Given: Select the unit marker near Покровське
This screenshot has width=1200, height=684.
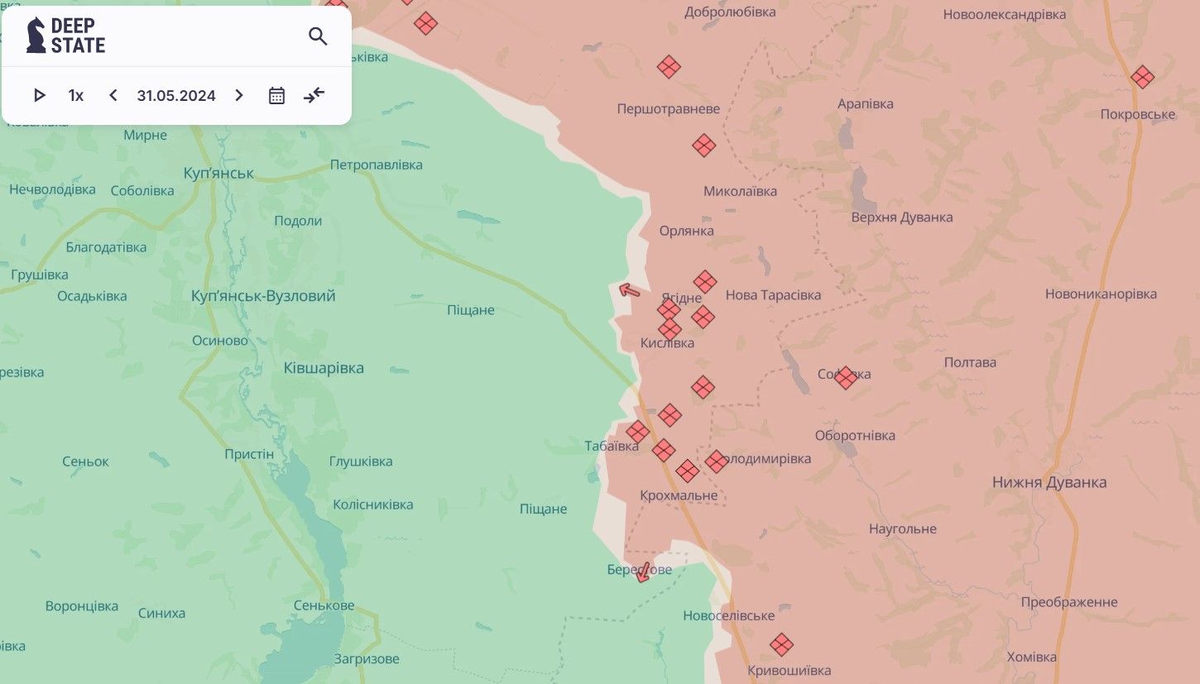Looking at the screenshot, I should 1142,78.
